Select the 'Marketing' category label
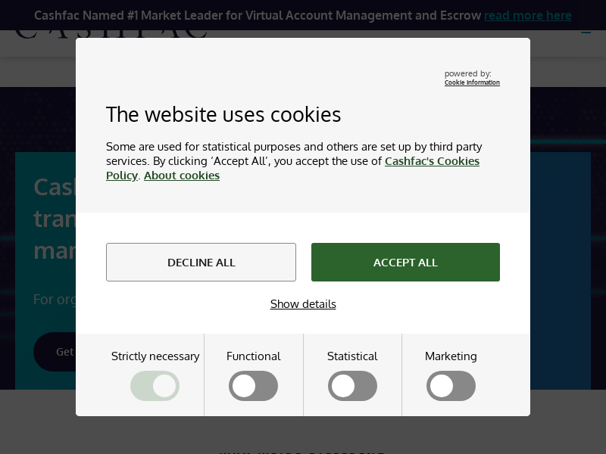The image size is (606, 454). coord(451,356)
